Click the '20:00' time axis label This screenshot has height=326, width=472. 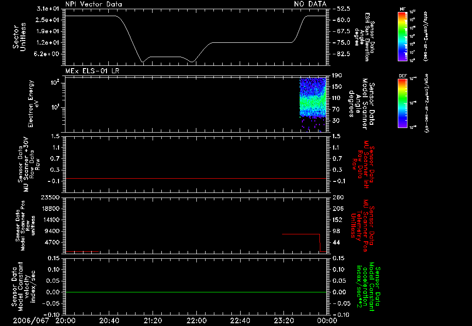(x=65, y=320)
